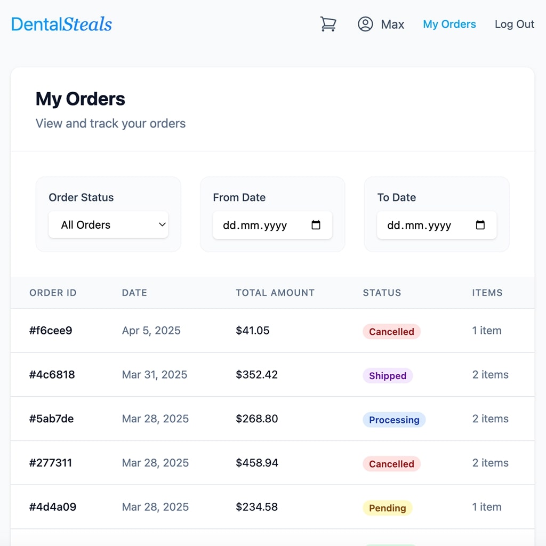
Task: Click the $268.80 total amount
Action: [256, 419]
